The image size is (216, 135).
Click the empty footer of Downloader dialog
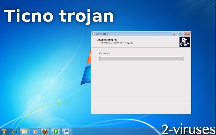[x=141, y=109]
